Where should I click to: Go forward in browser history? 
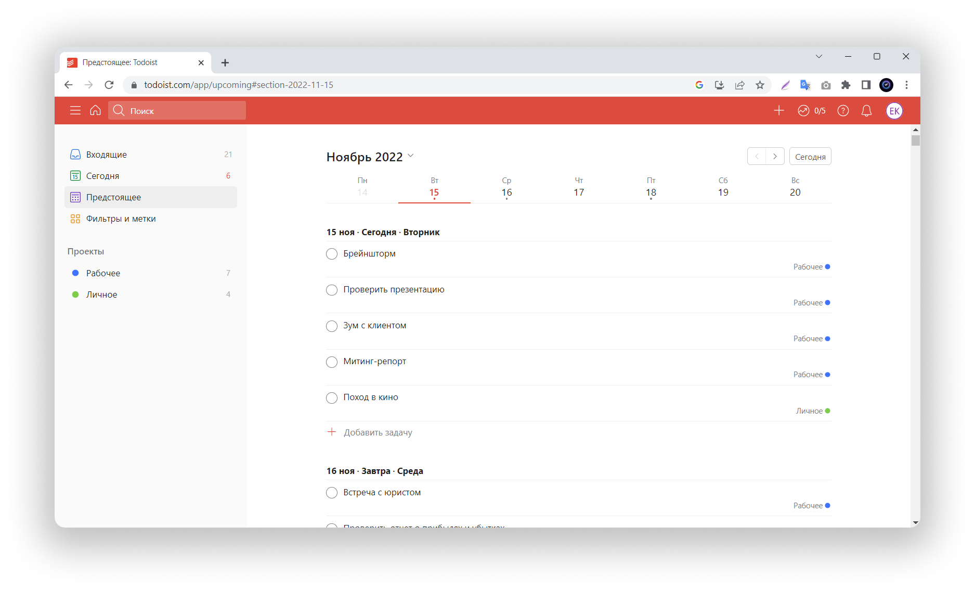tap(88, 85)
